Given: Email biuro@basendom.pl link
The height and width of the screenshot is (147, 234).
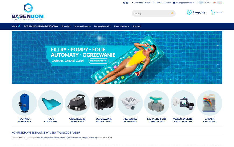Looking at the screenshot, I should point(185,3).
